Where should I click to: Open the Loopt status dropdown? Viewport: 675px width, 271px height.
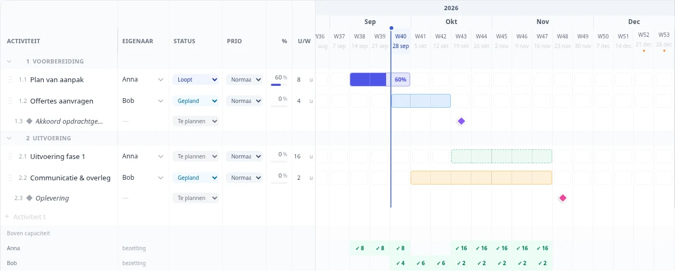[195, 79]
